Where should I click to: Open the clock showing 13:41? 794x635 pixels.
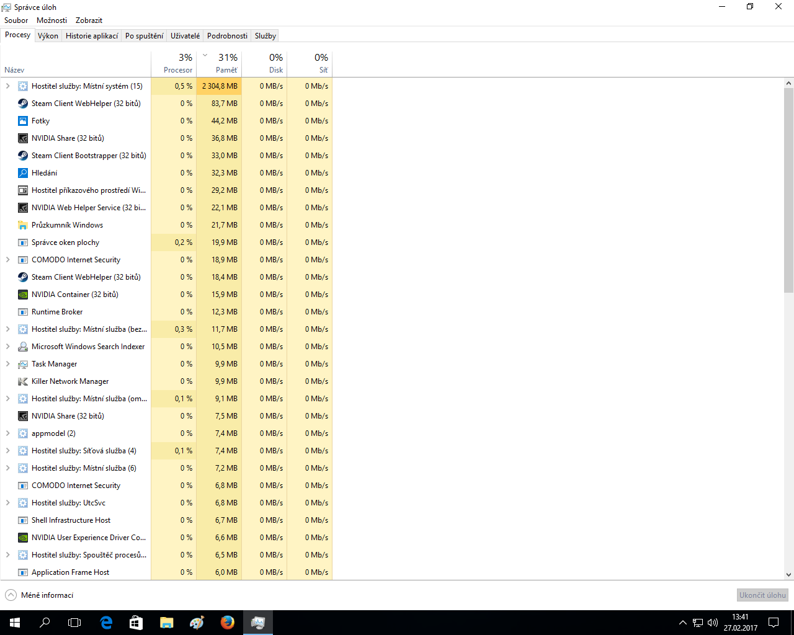tap(740, 623)
